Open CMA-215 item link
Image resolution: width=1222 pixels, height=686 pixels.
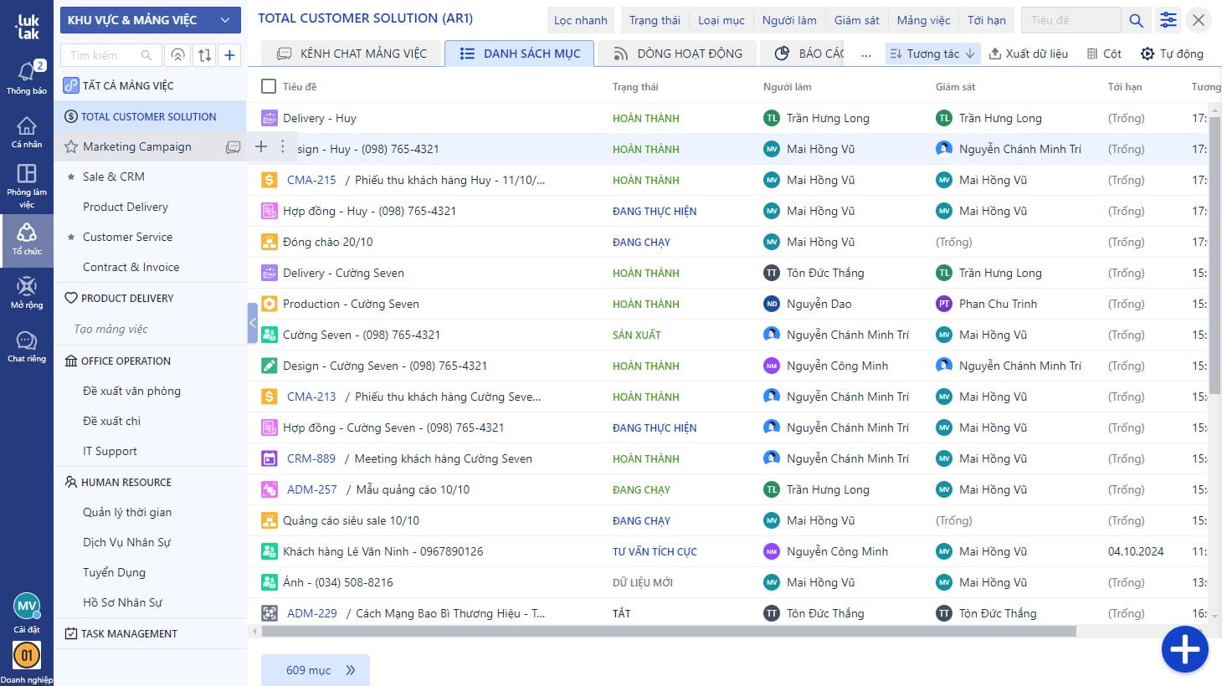311,180
